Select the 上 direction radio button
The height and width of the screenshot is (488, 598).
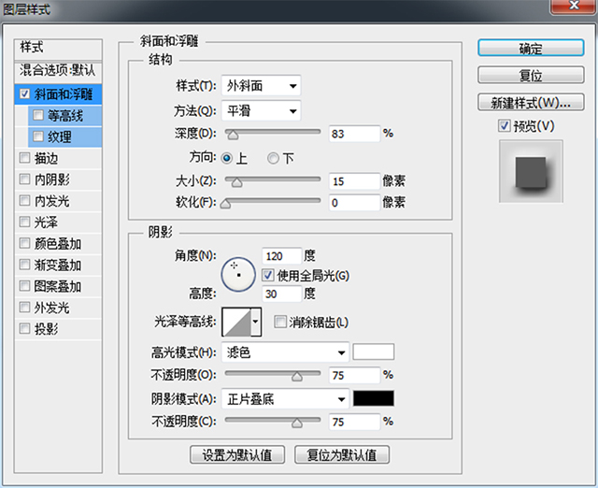pyautogui.click(x=227, y=158)
